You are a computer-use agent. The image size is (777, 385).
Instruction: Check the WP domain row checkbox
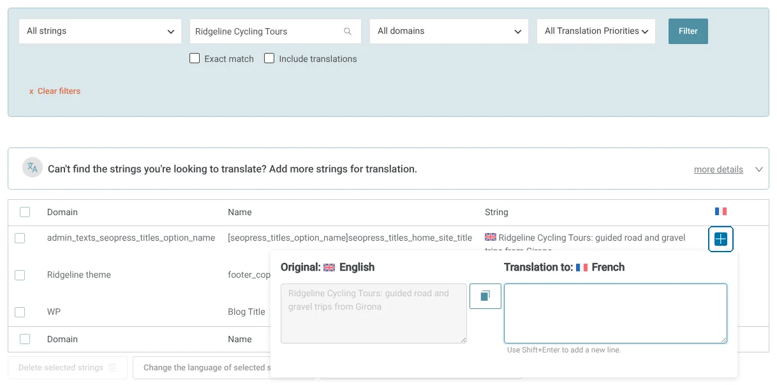(x=20, y=312)
